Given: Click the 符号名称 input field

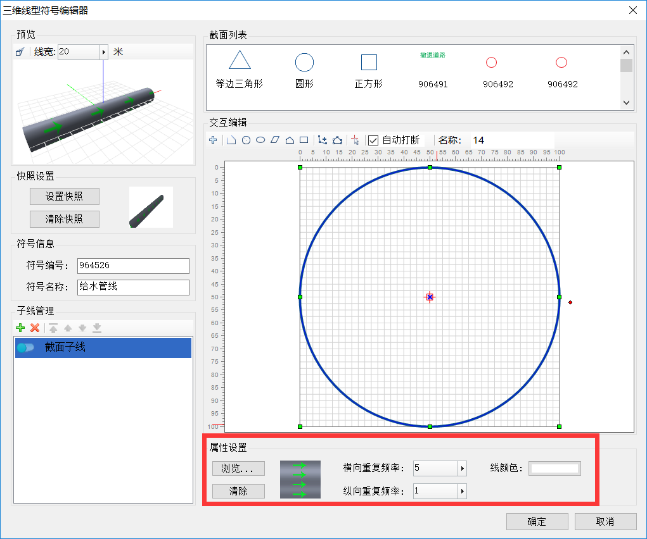Looking at the screenshot, I should pos(133,287).
